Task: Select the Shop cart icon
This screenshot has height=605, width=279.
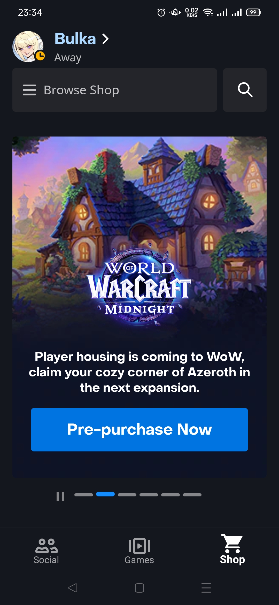Action: tap(232, 543)
